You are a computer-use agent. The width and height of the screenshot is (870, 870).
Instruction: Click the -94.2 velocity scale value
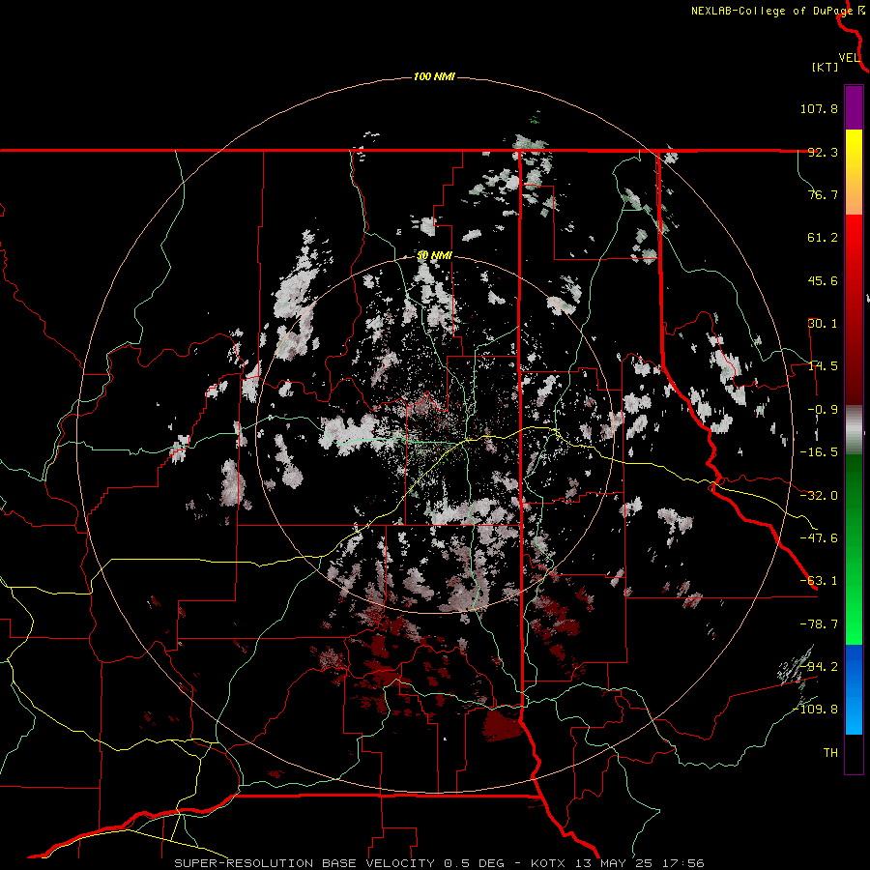[x=819, y=667]
